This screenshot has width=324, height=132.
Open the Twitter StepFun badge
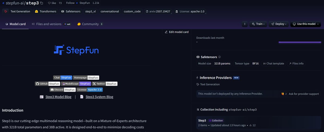coord(105,84)
